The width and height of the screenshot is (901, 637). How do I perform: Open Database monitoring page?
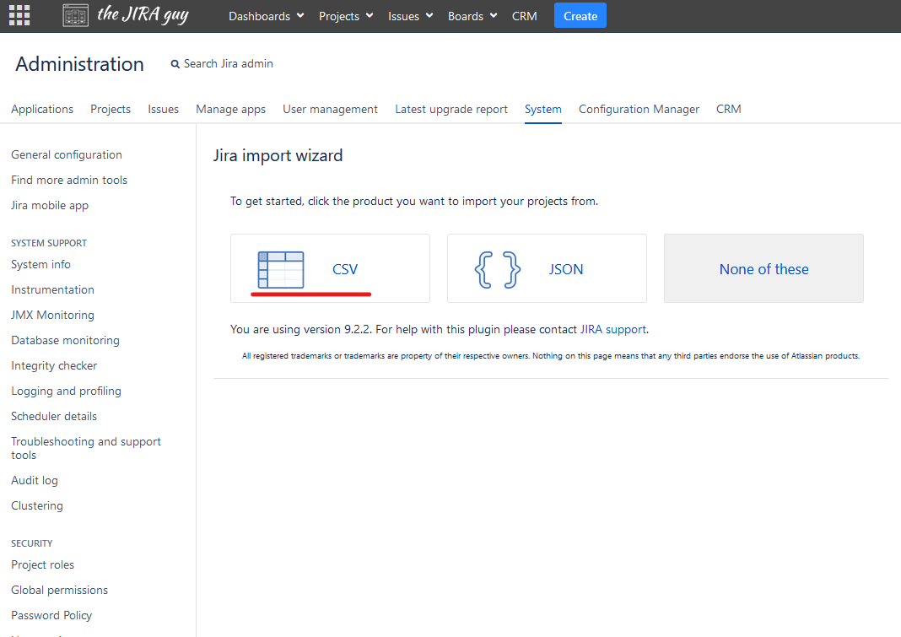65,340
